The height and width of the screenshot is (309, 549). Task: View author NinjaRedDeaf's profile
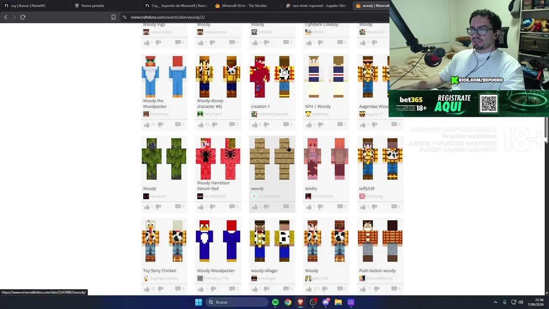(215, 197)
